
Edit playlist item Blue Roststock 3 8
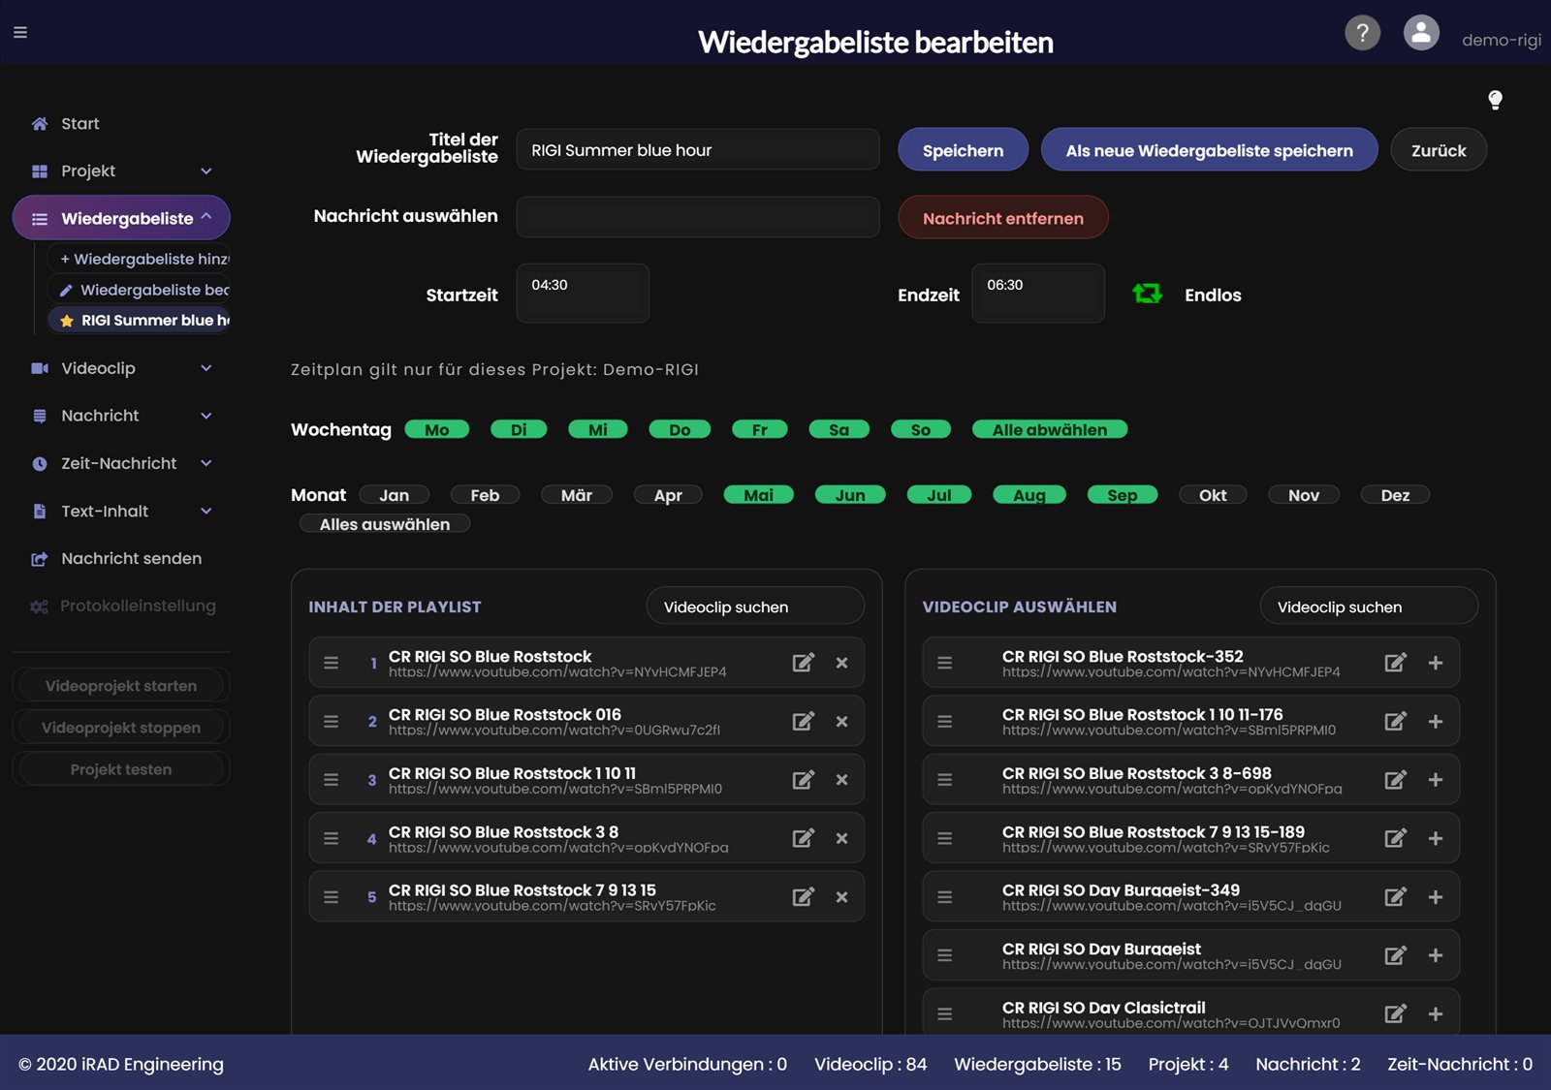(803, 838)
